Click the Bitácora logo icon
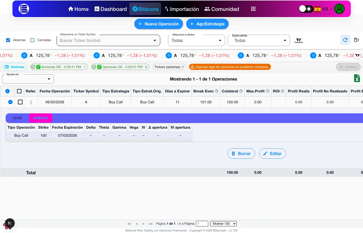Viewport: 363px width, 233px height. tap(24, 9)
